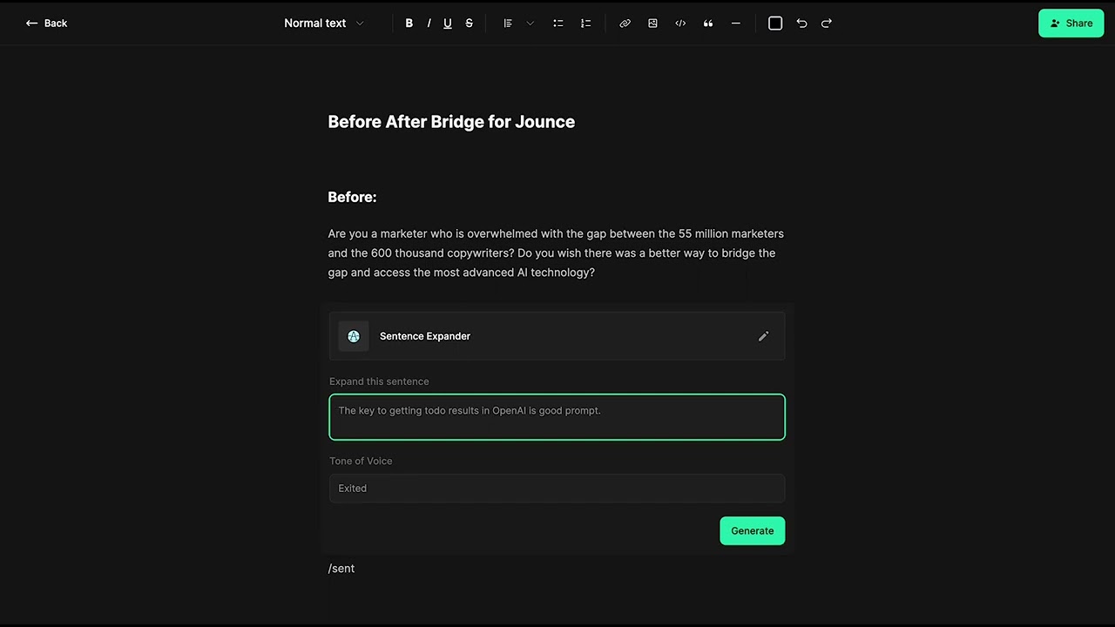Click the Sentence Expander title

[425, 336]
